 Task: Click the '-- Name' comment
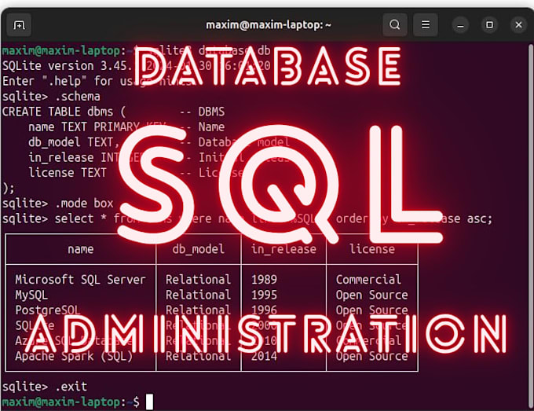pyautogui.click(x=203, y=127)
